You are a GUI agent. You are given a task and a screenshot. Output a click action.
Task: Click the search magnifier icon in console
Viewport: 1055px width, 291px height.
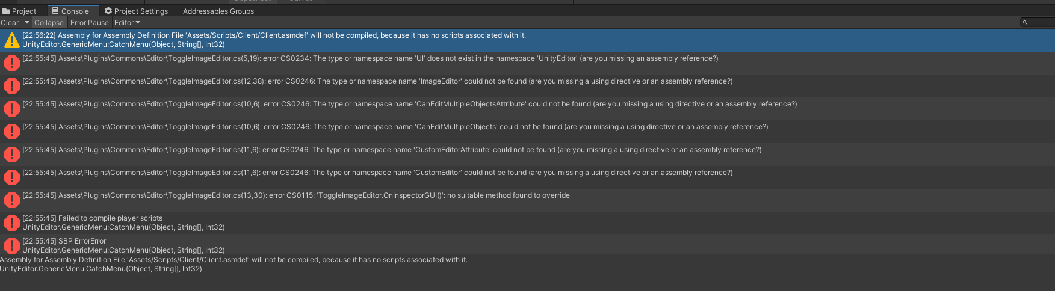1025,23
